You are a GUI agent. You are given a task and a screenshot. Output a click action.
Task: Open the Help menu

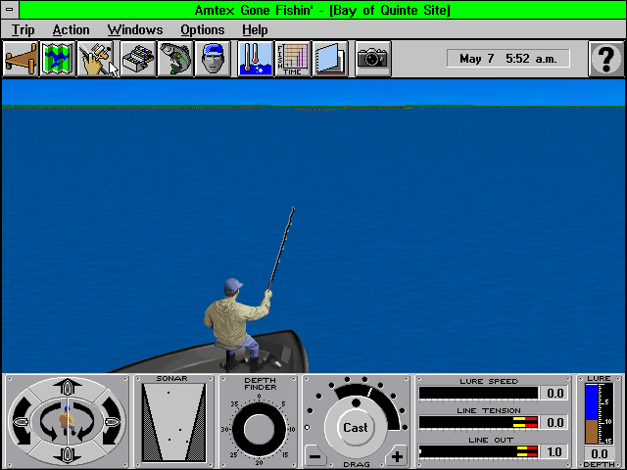pyautogui.click(x=255, y=30)
